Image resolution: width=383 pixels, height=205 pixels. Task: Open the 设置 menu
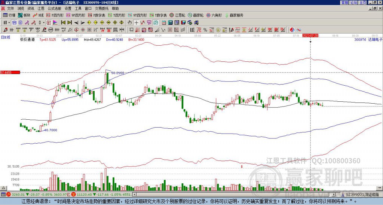(68, 9)
